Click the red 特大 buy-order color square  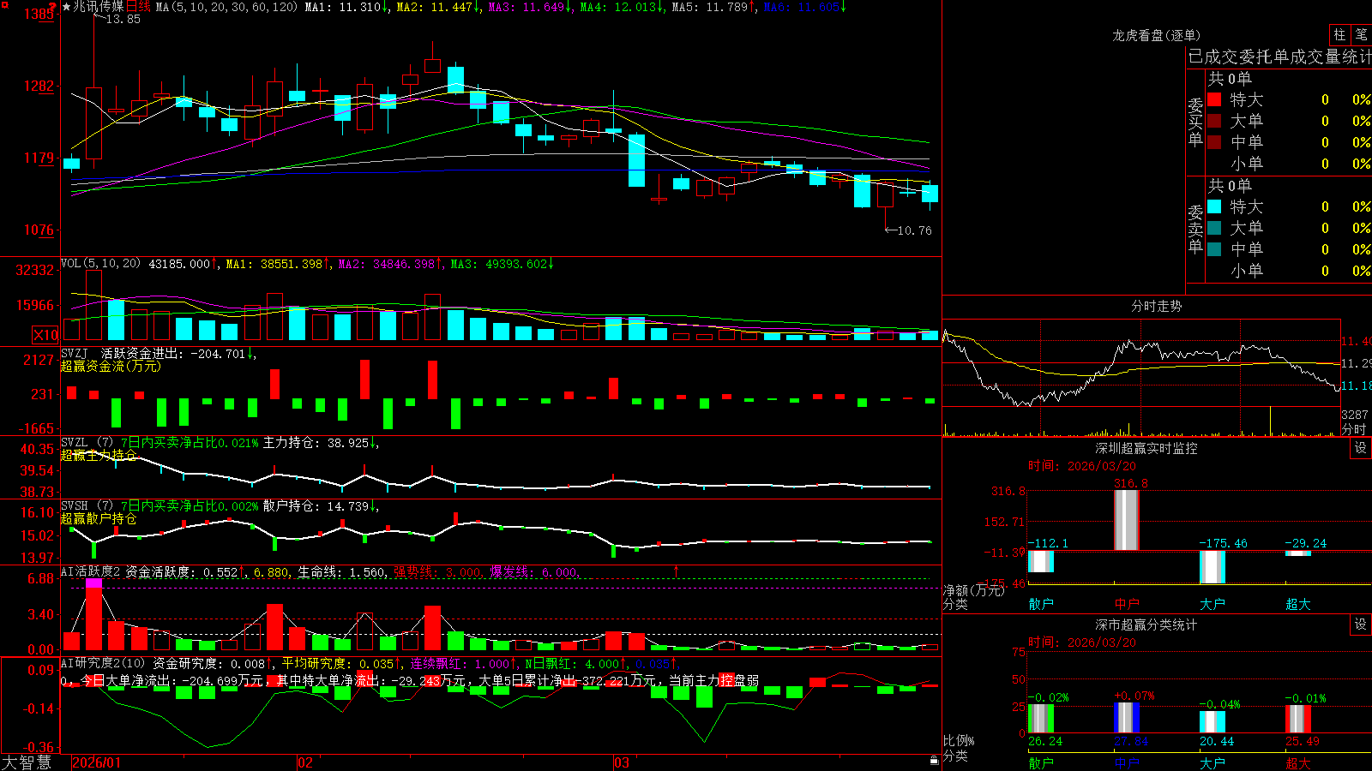[x=1214, y=99]
